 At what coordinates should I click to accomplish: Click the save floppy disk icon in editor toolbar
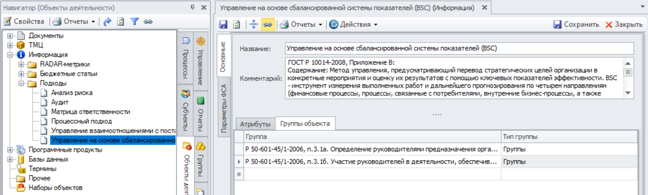[x=223, y=24]
